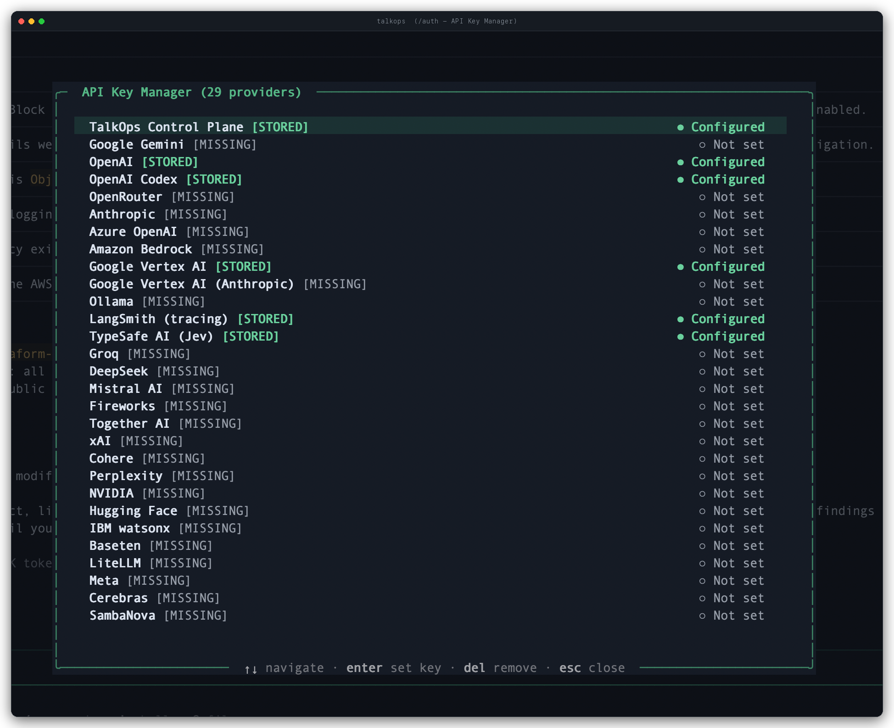Select the Fireworks provider row
894x728 pixels.
click(x=430, y=406)
